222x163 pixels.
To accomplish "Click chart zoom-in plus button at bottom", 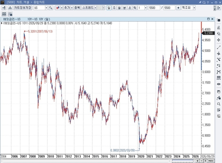I will click(x=198, y=161).
